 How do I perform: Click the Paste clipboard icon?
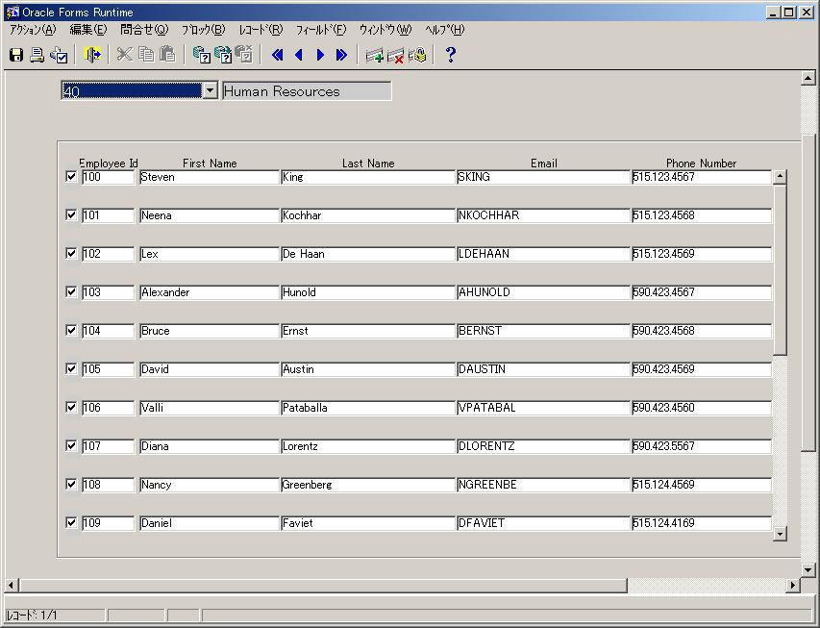(x=167, y=55)
